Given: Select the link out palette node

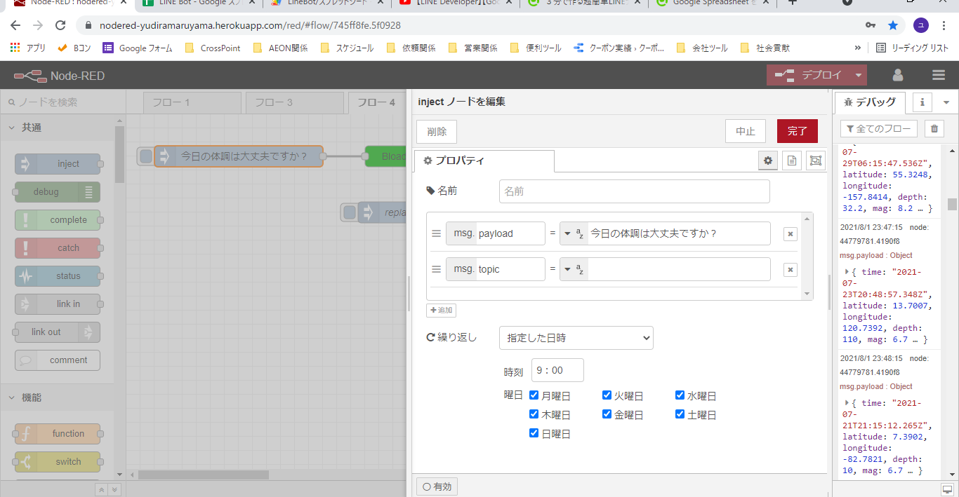Looking at the screenshot, I should point(58,332).
